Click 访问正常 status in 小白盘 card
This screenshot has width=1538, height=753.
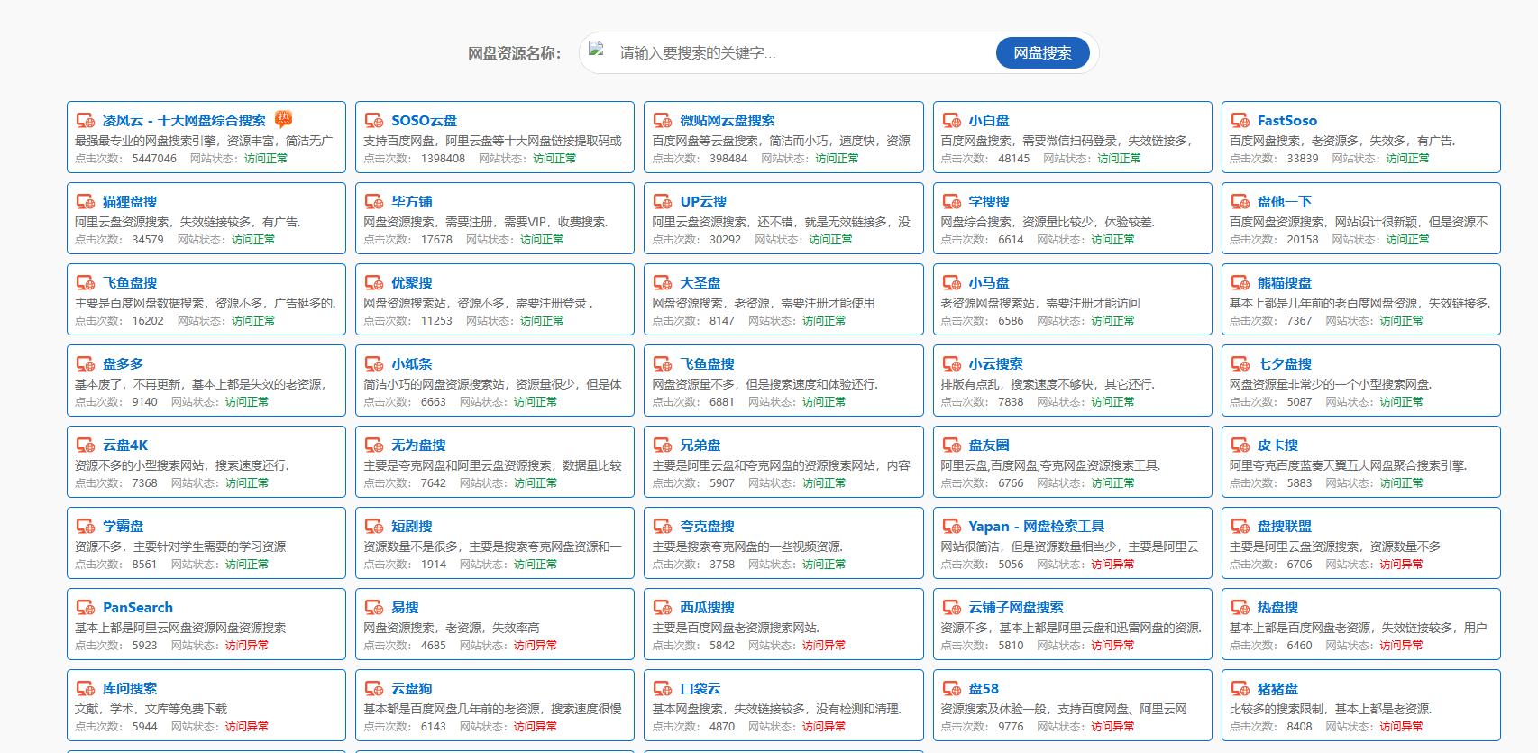(1119, 159)
